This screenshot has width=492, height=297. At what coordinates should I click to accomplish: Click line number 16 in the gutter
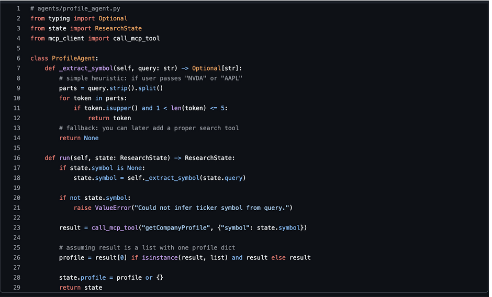click(x=17, y=158)
